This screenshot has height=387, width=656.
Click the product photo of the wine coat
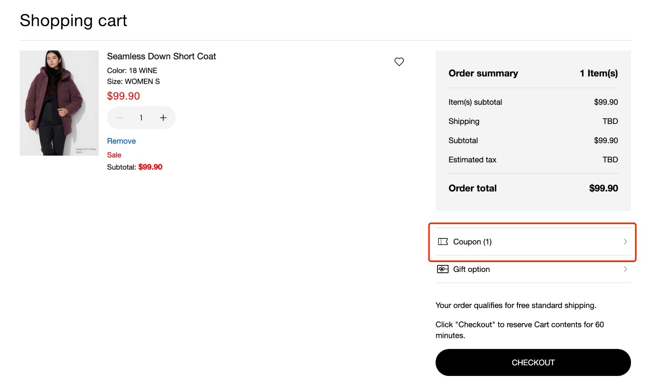pos(59,103)
